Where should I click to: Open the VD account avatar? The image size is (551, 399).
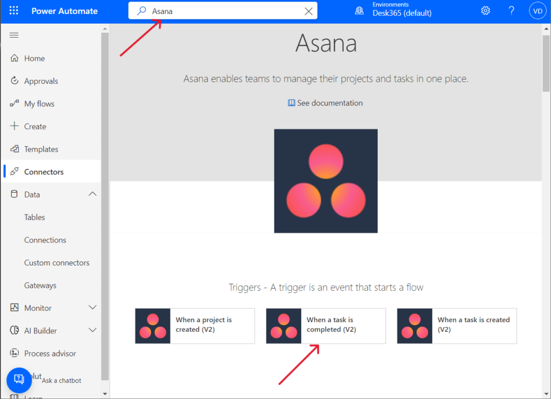(538, 11)
